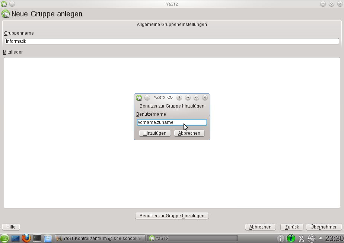Expand hidden tray icons arrow

tap(321, 238)
